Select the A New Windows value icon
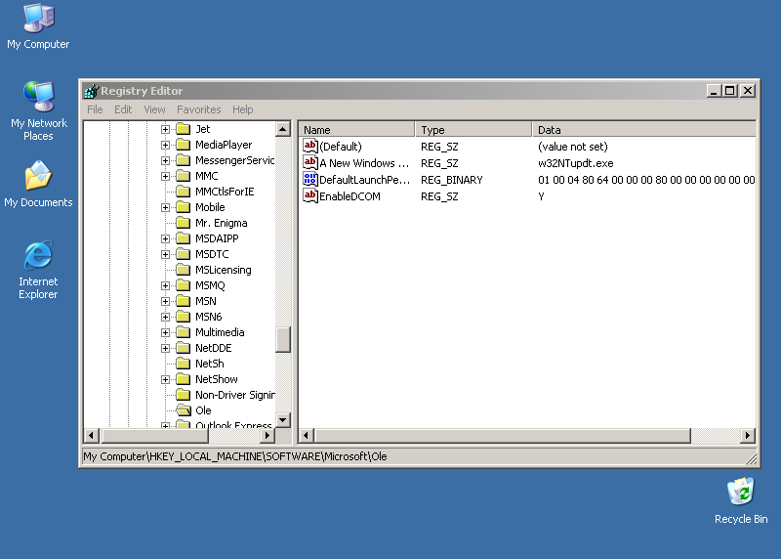The image size is (781, 559). point(309,162)
